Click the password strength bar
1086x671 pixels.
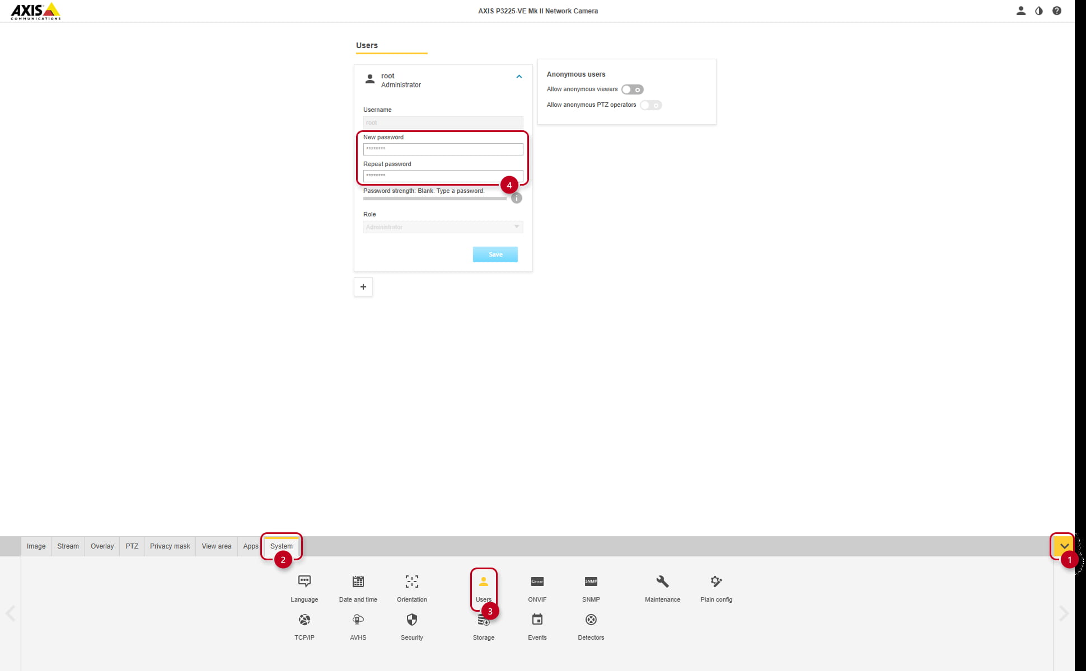[x=435, y=199]
